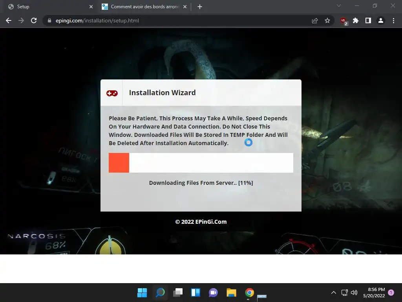This screenshot has width=402, height=302.
Task: Open the Windows Start menu
Action: [x=142, y=293]
